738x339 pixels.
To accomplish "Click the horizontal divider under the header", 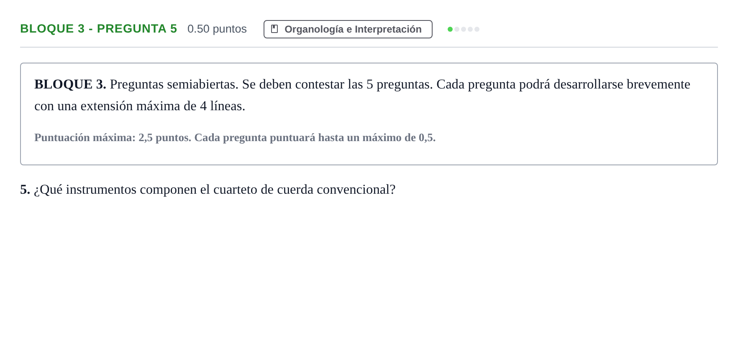I will [369, 47].
